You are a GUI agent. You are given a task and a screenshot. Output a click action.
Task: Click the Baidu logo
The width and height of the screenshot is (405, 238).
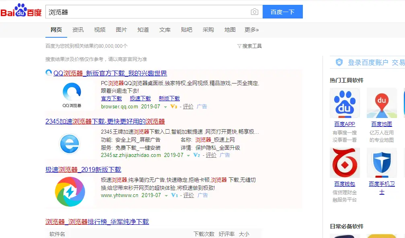21,10
